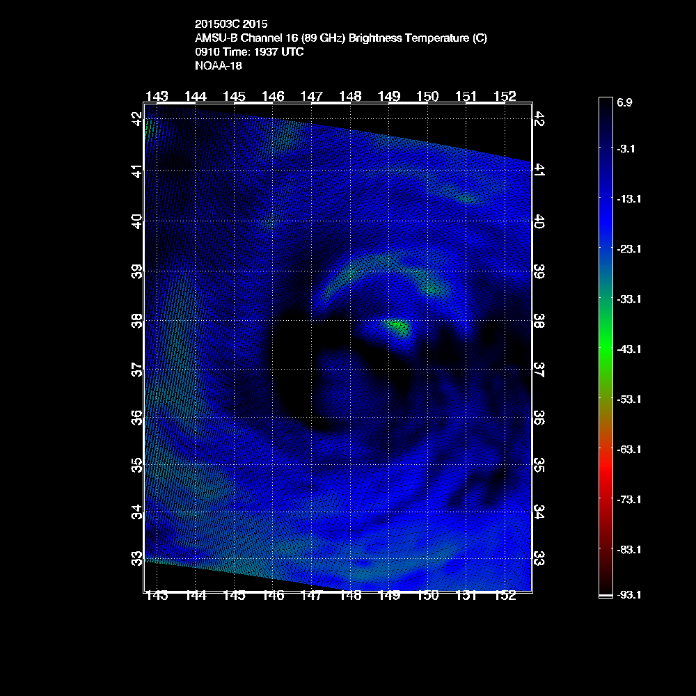Click latitude 38 on the right axis

(x=539, y=320)
